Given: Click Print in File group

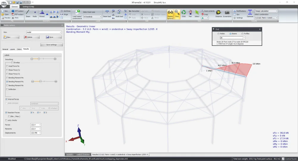Looking at the screenshot, I should click(x=15, y=18).
